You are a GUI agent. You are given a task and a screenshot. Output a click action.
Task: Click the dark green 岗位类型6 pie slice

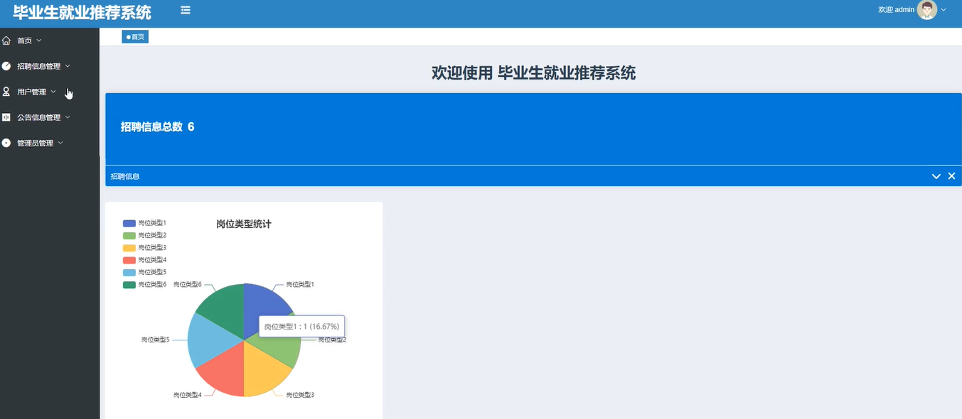(226, 305)
